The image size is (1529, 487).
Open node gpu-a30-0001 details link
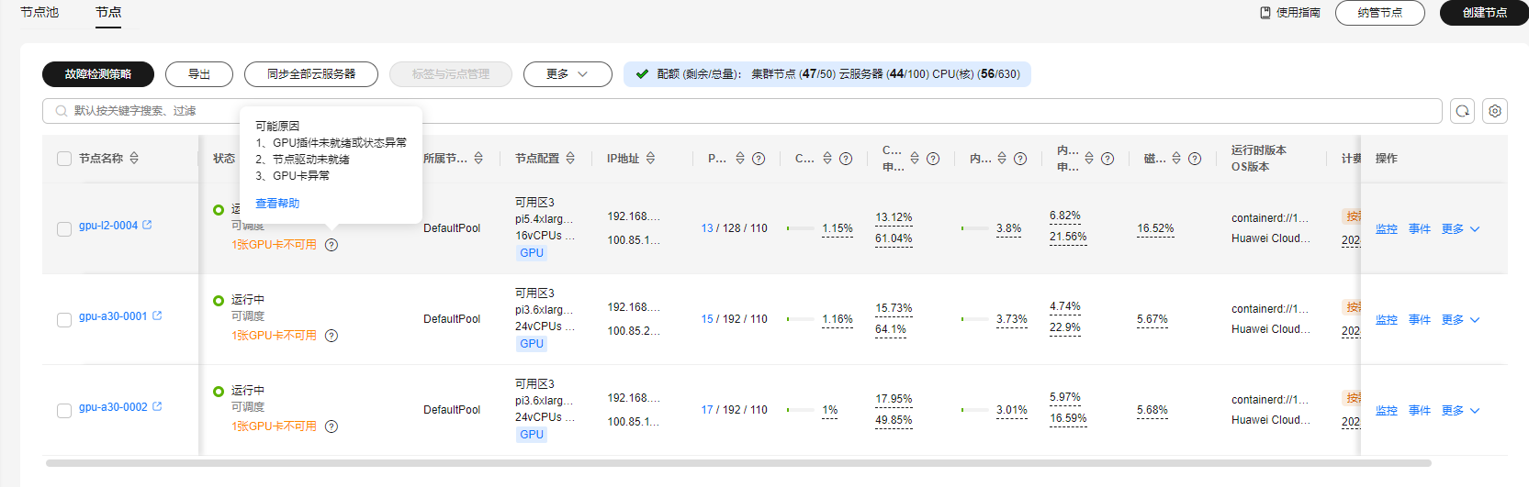coord(113,315)
